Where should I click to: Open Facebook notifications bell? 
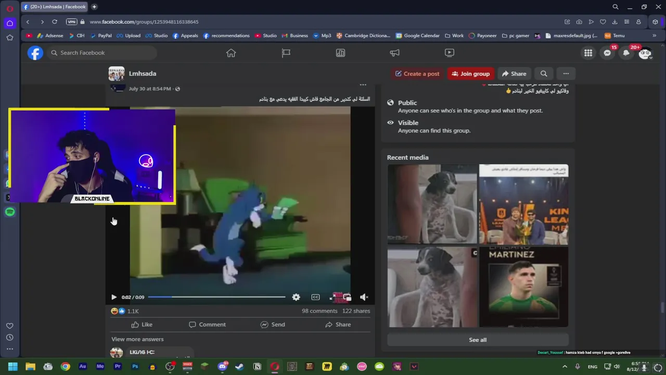pyautogui.click(x=626, y=53)
